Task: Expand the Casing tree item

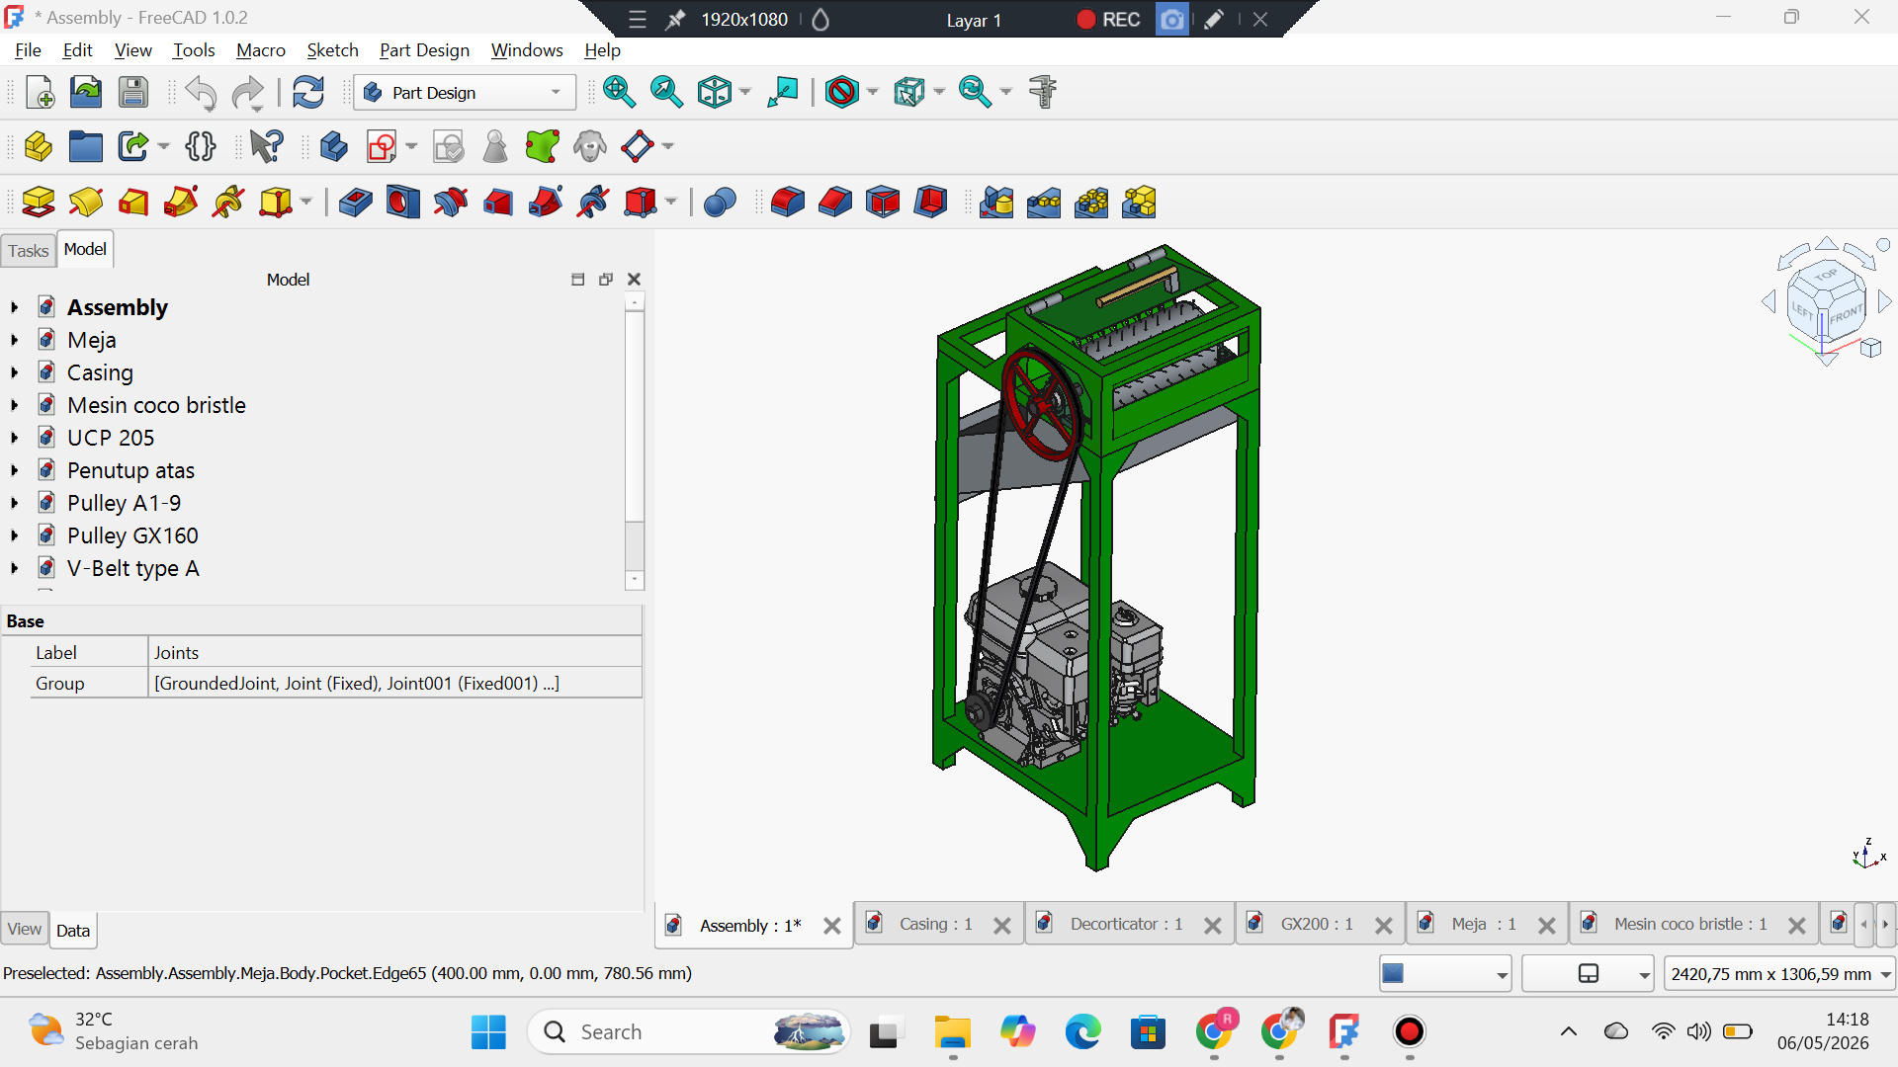Action: (15, 372)
